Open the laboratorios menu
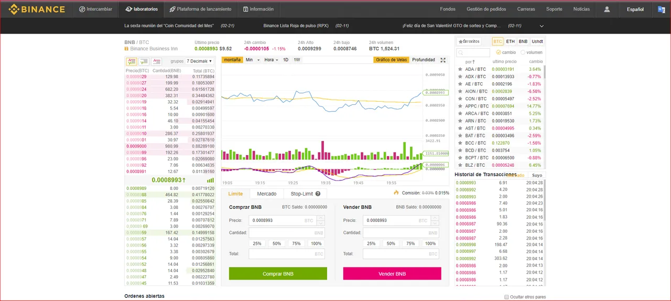This screenshot has height=301, width=671. tap(141, 9)
